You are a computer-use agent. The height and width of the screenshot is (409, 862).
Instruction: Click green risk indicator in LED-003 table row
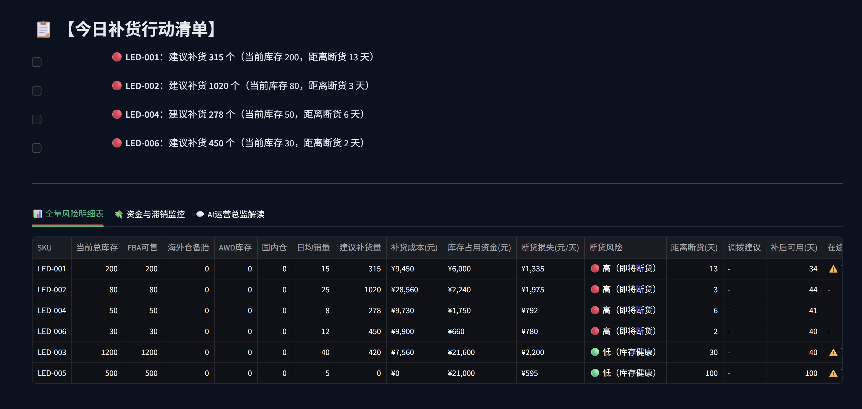point(595,352)
